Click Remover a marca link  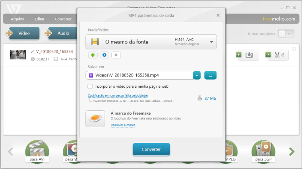pyautogui.click(x=123, y=125)
